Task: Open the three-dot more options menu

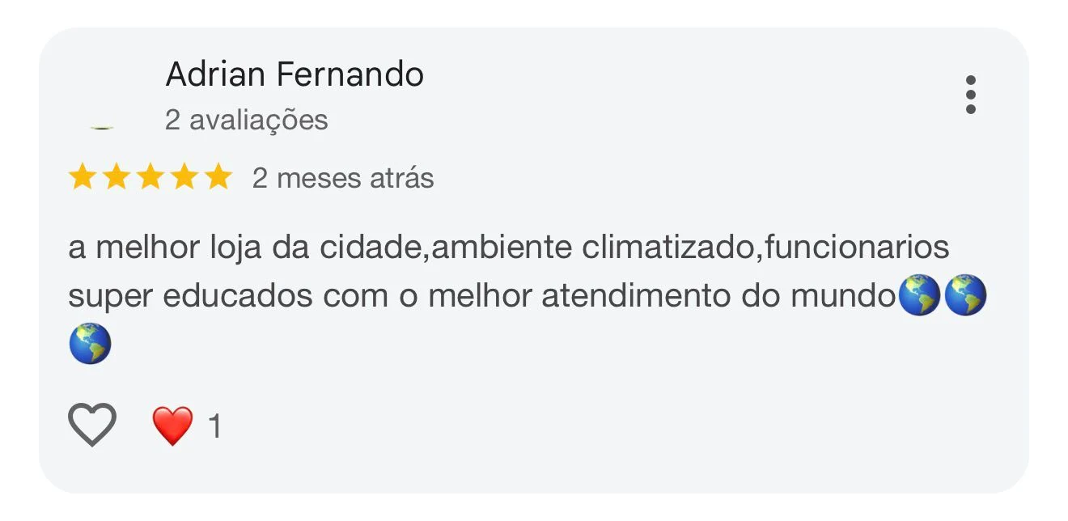Action: click(970, 95)
